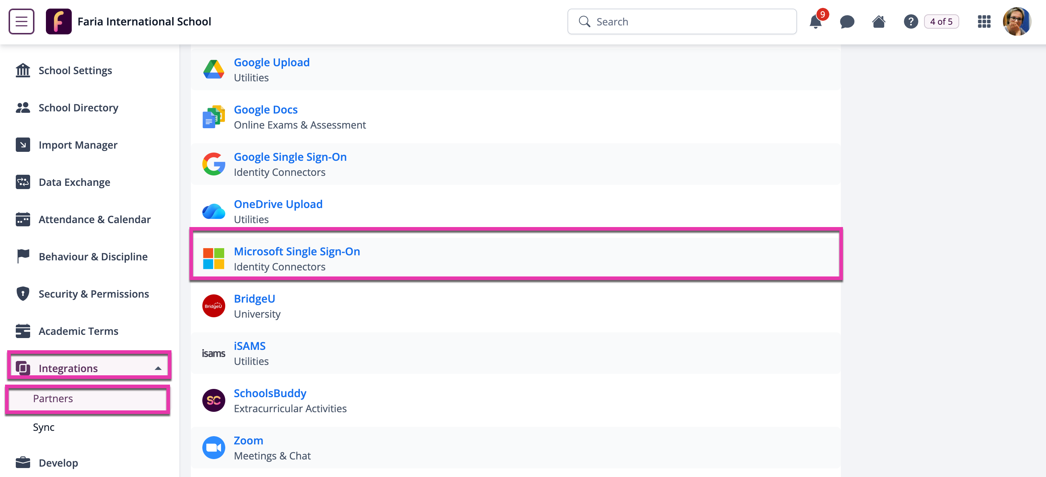Click the Import Manager arrow icon
The height and width of the screenshot is (477, 1046).
pos(23,145)
